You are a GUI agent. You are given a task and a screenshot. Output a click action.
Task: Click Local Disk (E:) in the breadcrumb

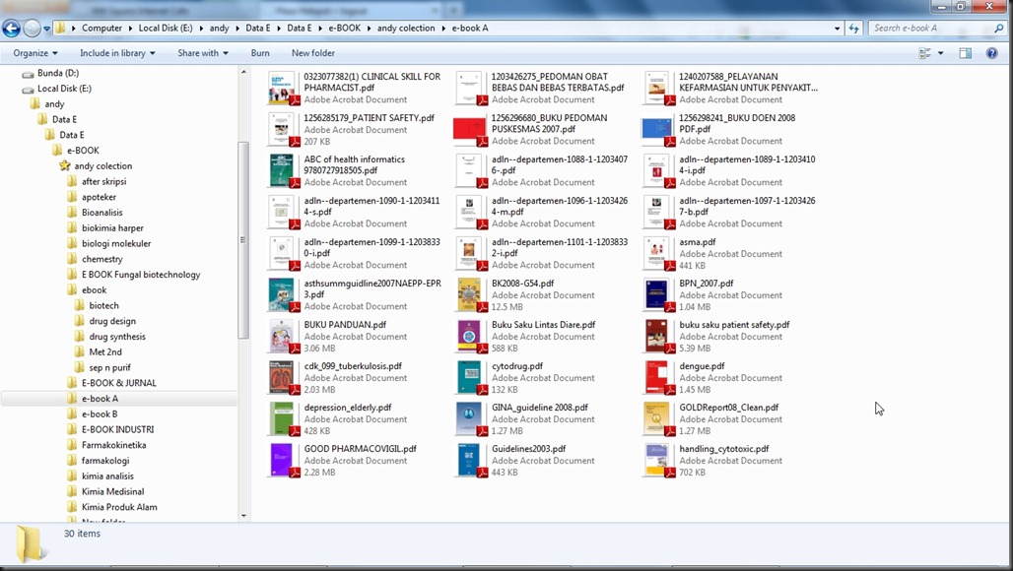pos(166,28)
